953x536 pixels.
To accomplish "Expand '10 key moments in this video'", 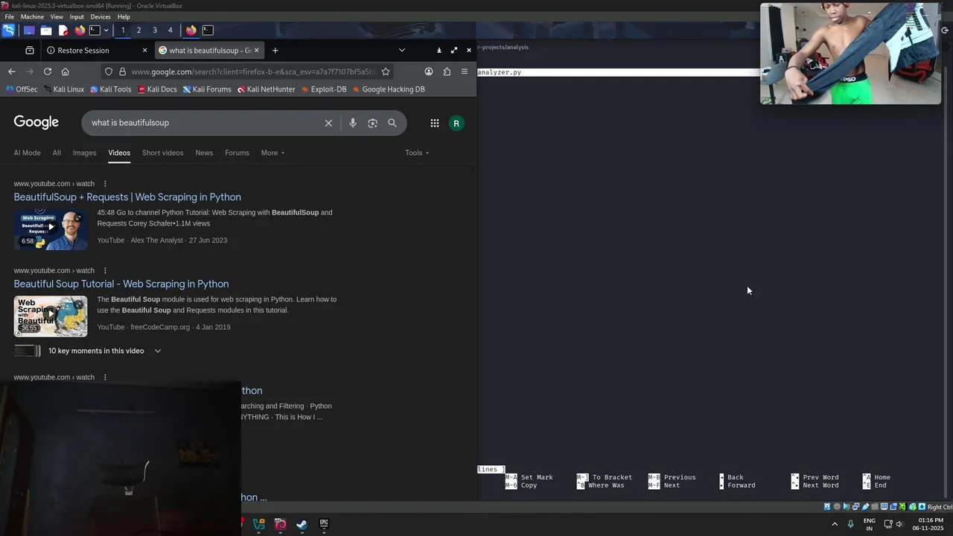I will [104, 351].
